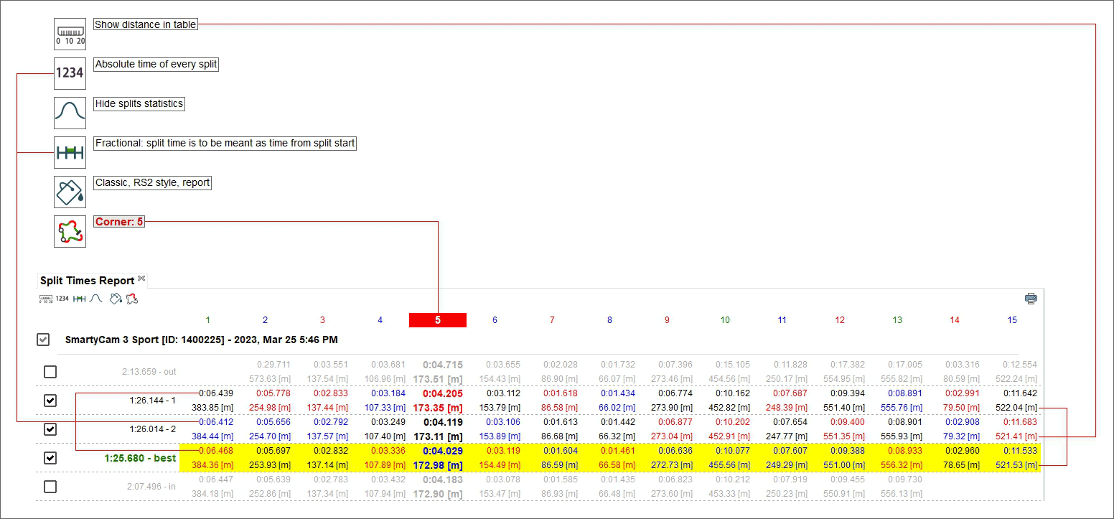Click the 'Classic, RS2 style, report' label
Viewport: 1114px width, 519px height.
pos(153,182)
